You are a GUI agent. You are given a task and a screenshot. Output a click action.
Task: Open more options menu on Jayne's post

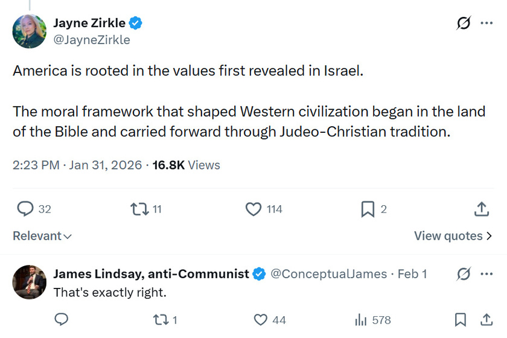486,24
